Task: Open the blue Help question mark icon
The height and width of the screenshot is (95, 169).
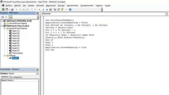Action: point(70,9)
